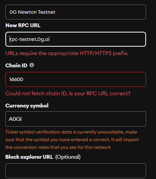Click the "Block explorer URL" label
156x179 pixels.
tap(29, 157)
